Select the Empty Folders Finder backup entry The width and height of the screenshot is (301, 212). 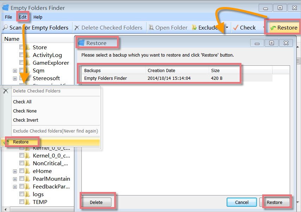(106, 78)
